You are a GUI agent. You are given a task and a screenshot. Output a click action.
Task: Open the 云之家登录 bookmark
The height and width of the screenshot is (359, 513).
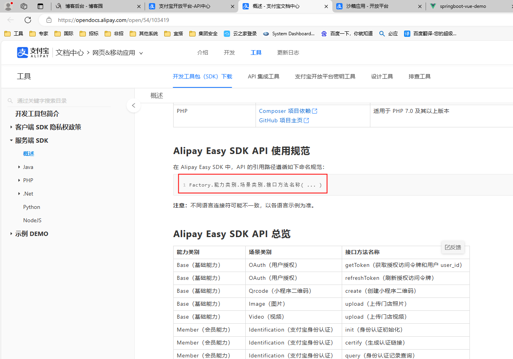240,34
